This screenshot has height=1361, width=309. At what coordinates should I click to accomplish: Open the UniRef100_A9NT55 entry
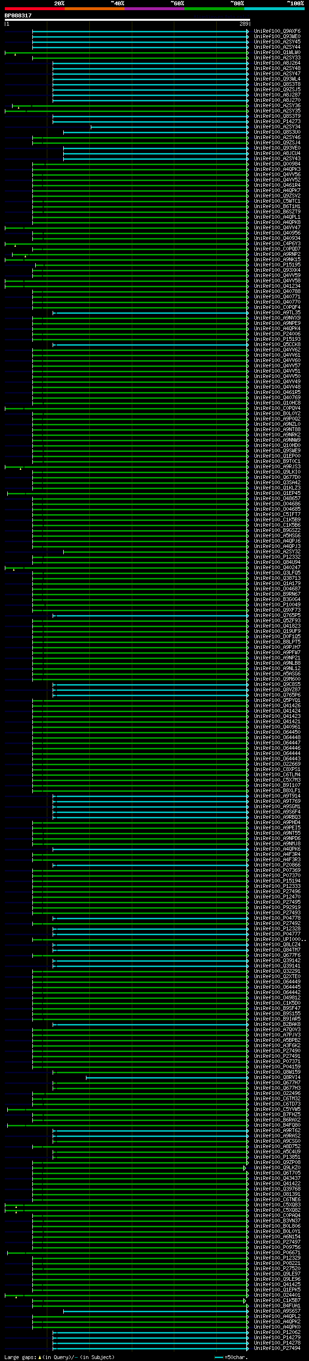pos(277,833)
